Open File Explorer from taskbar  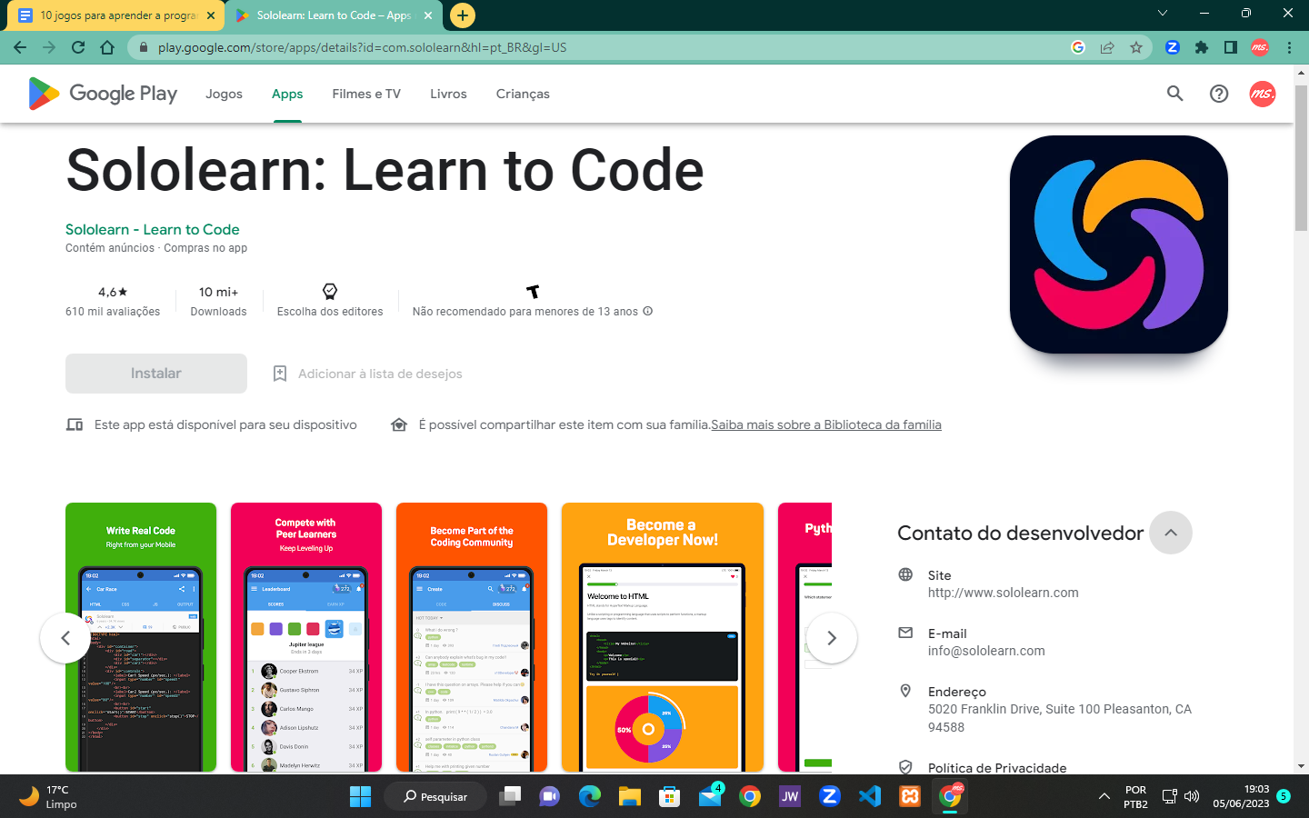click(630, 797)
